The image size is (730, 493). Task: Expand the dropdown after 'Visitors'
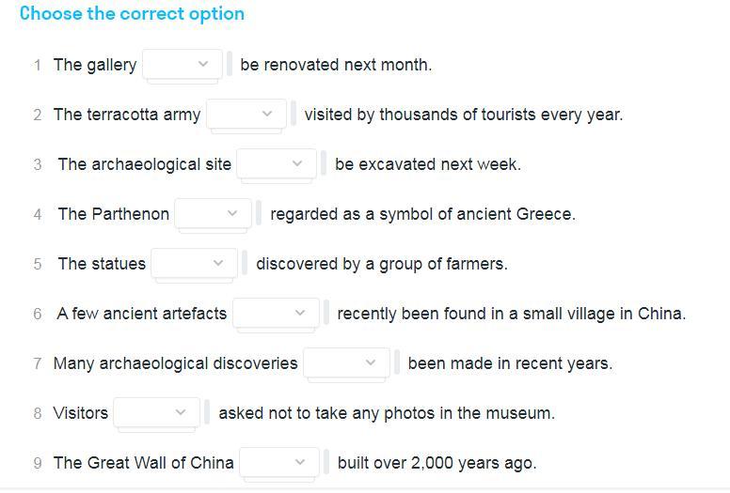[158, 413]
